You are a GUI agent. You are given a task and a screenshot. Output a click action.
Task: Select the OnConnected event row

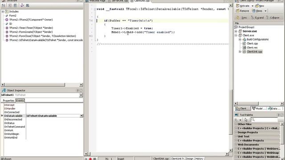pos(12,112)
